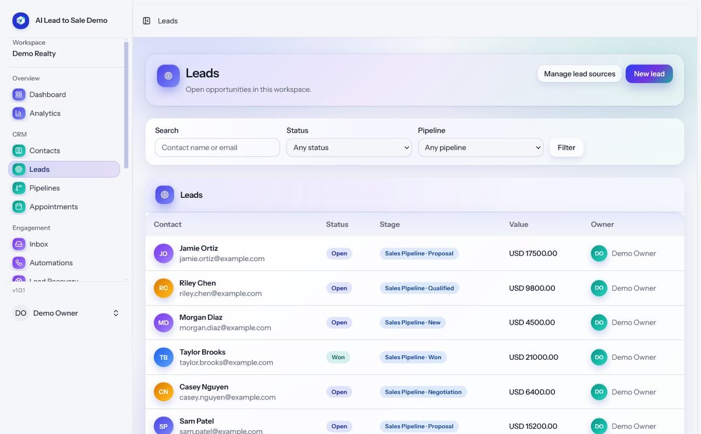701x434 pixels.
Task: Click the Pipelines branch icon
Action: [19, 188]
